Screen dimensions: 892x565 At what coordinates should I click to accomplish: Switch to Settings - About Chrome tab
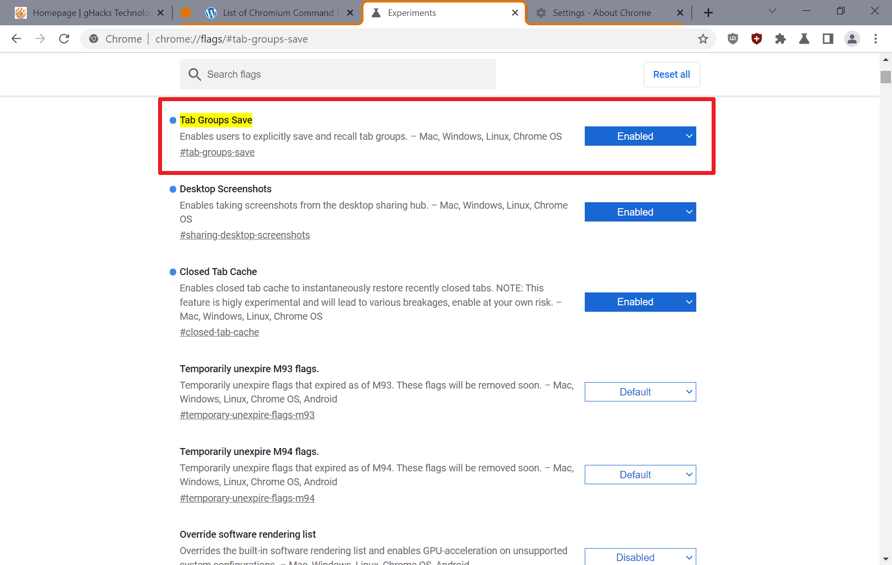click(609, 13)
